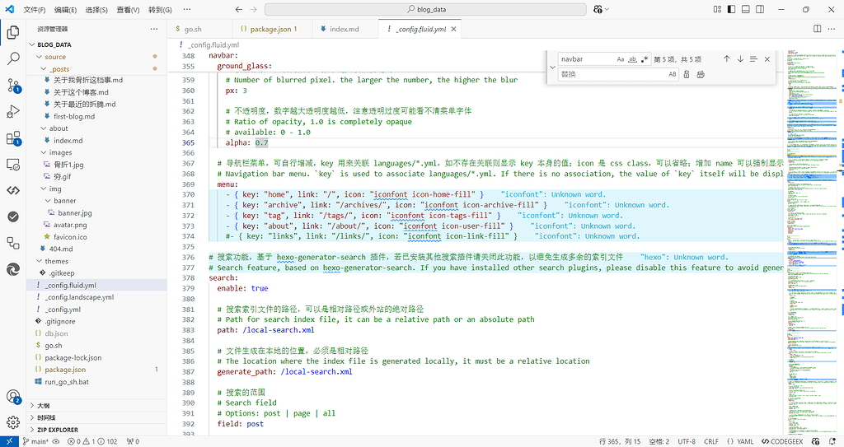Open the 编辑(E) menu
This screenshot has height=447, width=844.
(65, 10)
